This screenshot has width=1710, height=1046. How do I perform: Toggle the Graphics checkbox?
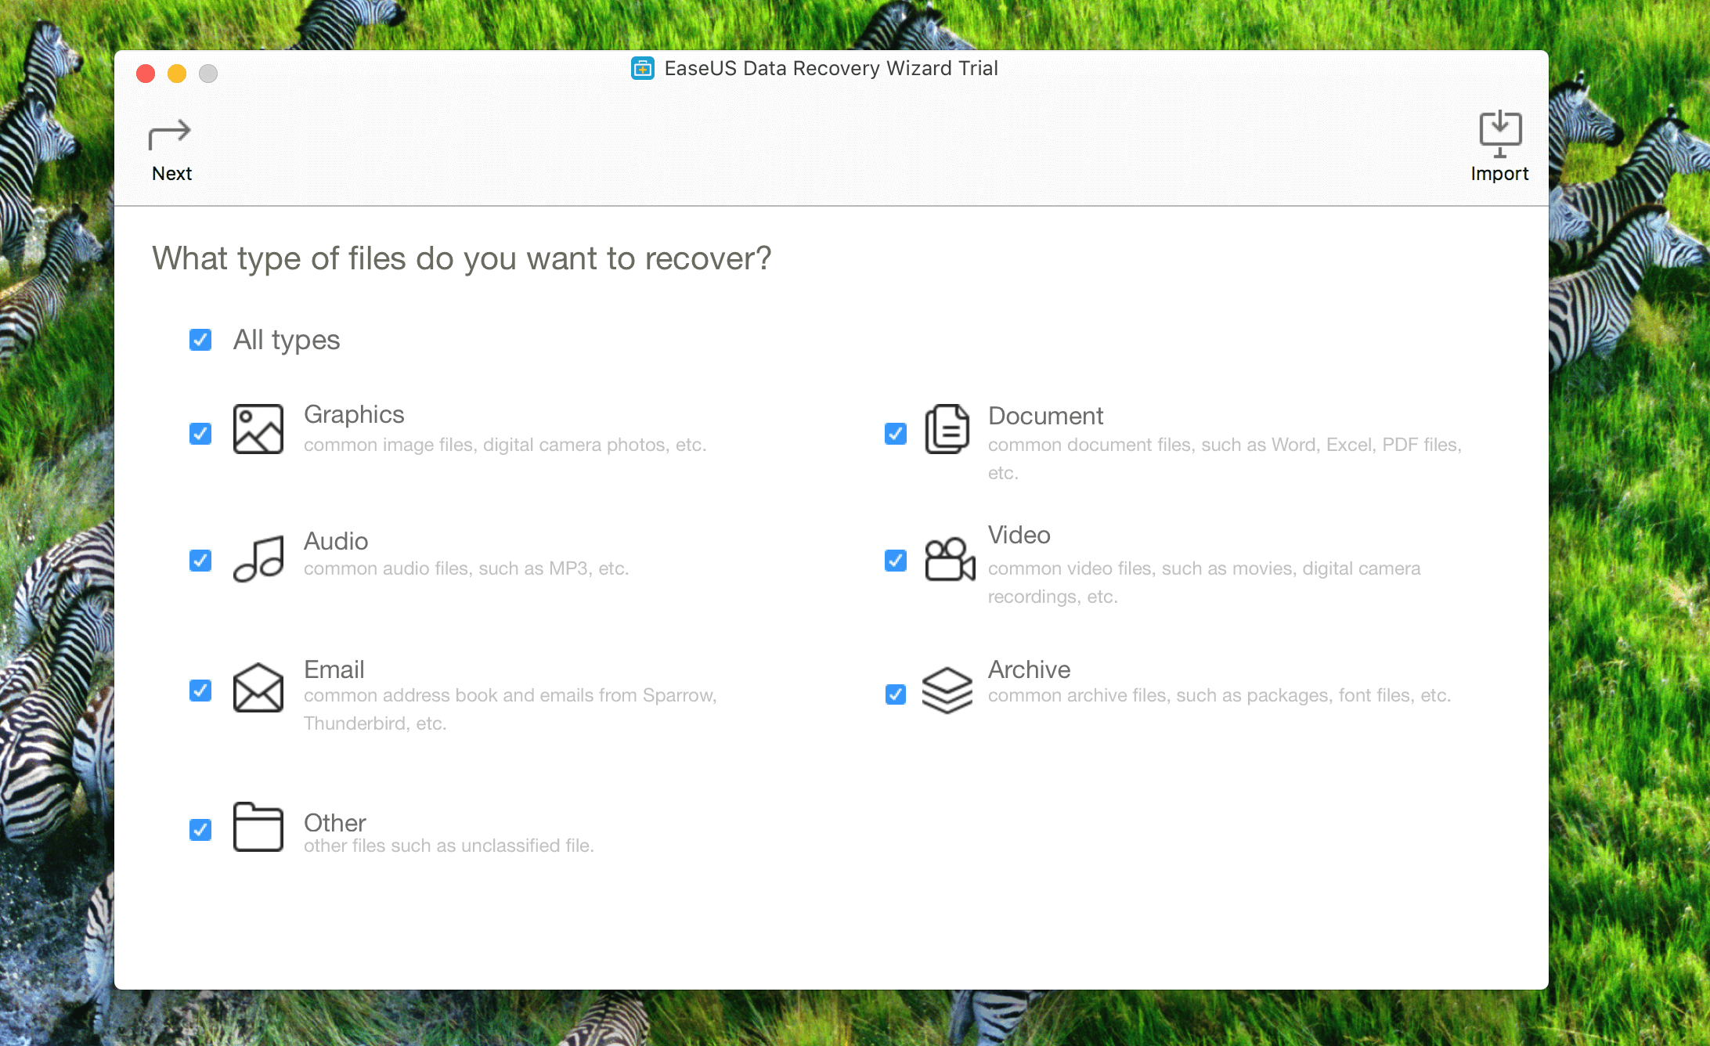click(x=200, y=434)
